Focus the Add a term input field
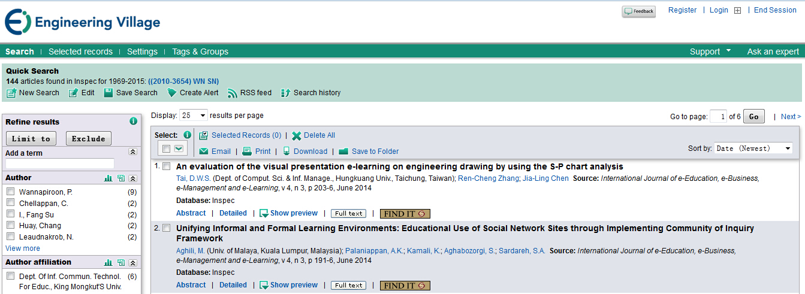 60,163
